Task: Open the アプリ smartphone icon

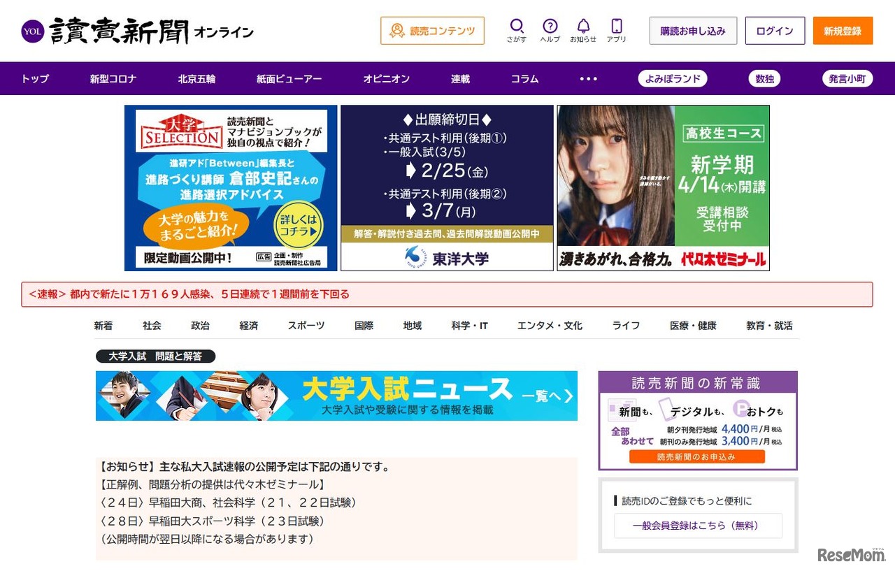Action: [x=618, y=26]
